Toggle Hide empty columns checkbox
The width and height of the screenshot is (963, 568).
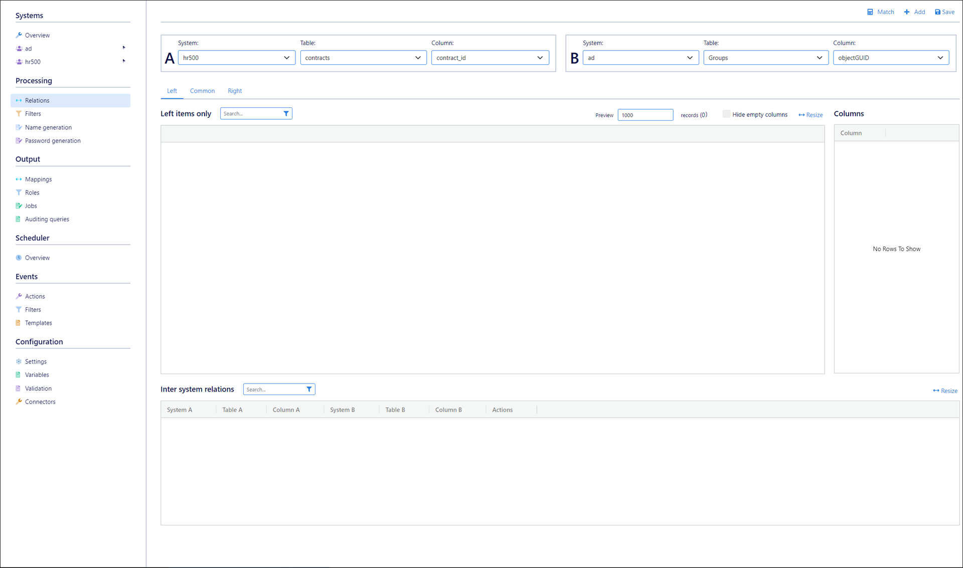coord(726,114)
